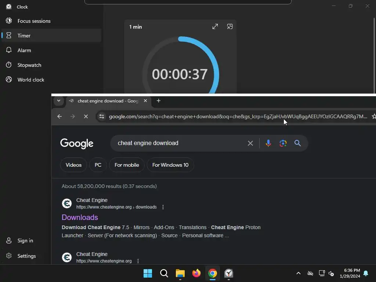
Task: Apply the PC filter chip
Action: tap(98, 165)
